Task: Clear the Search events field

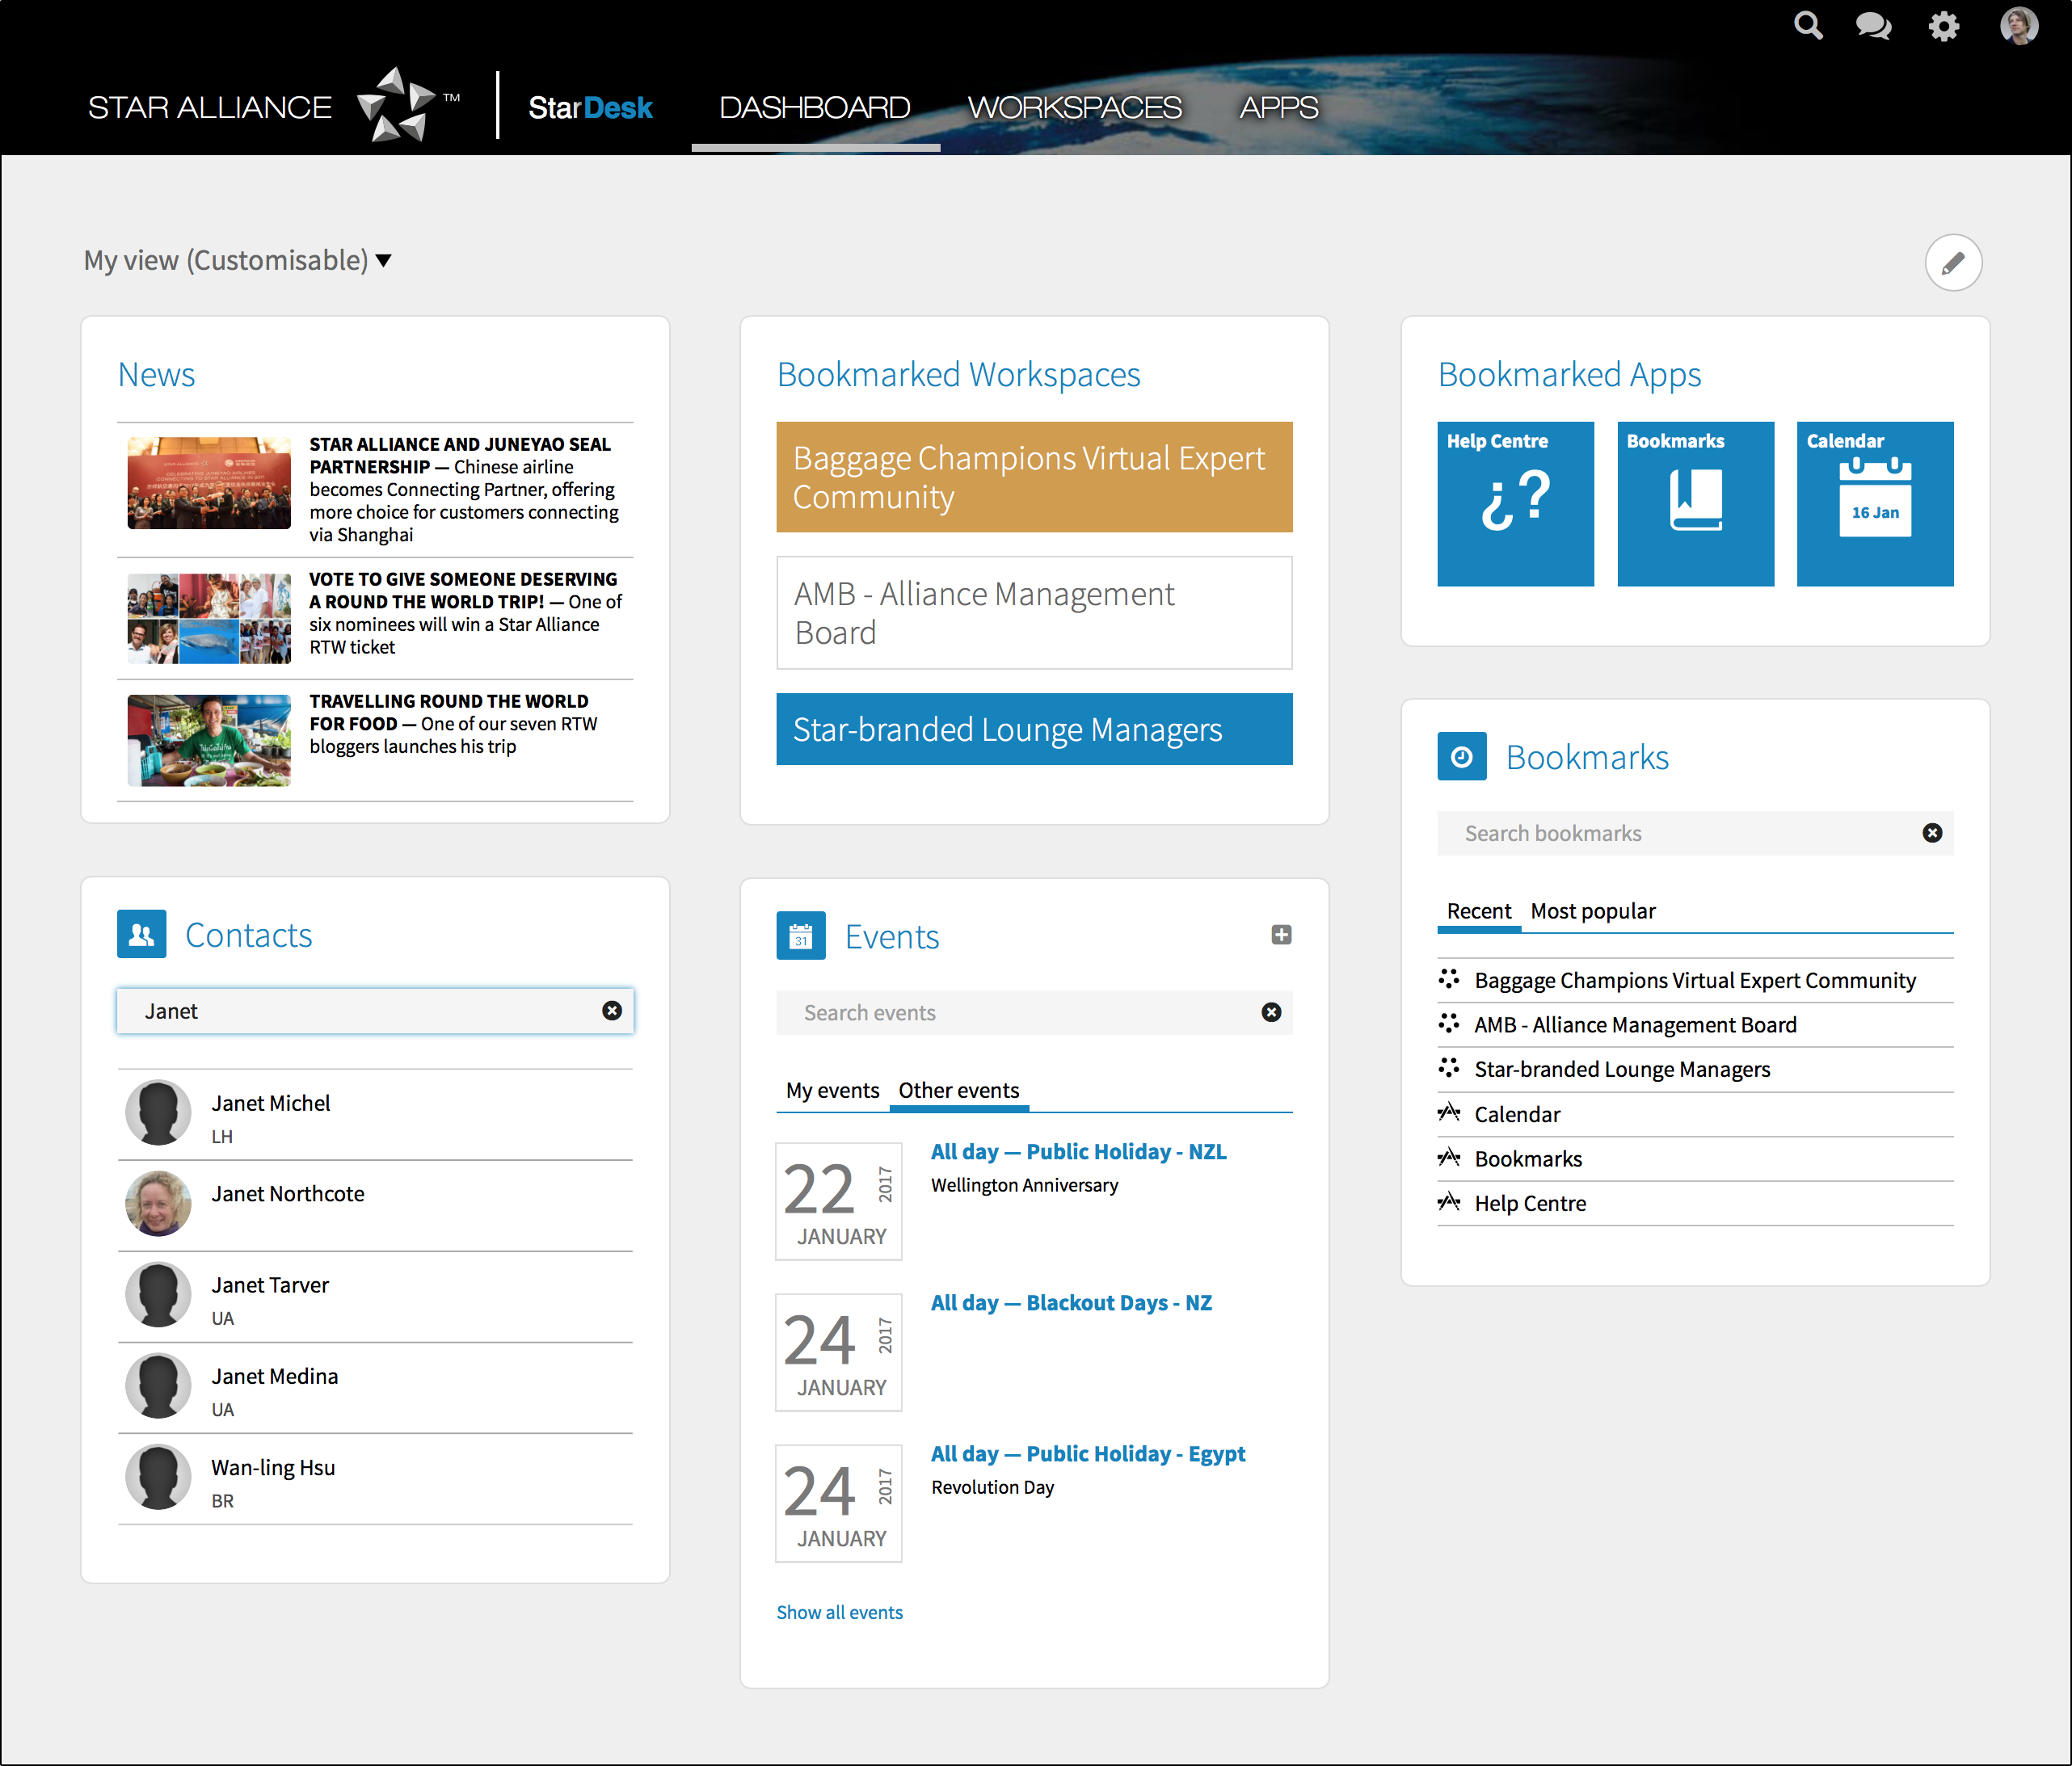Action: 1271,1012
